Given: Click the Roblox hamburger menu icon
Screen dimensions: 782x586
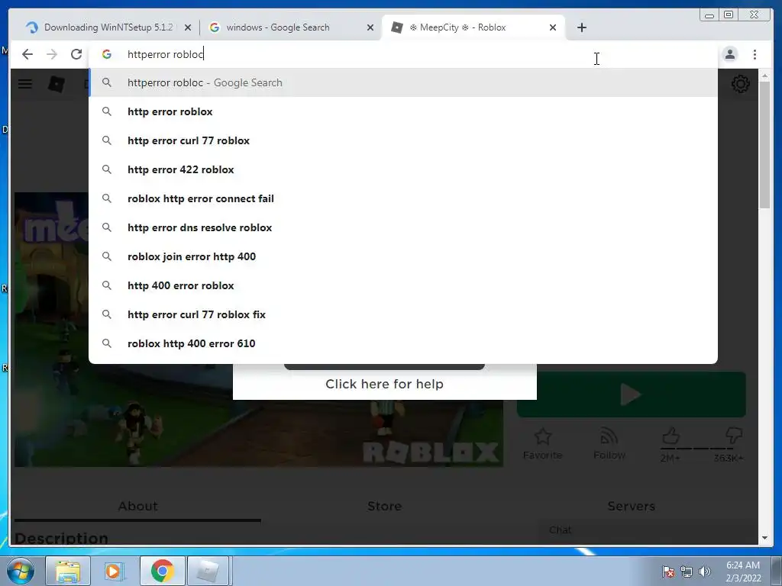Looking at the screenshot, I should (x=25, y=84).
